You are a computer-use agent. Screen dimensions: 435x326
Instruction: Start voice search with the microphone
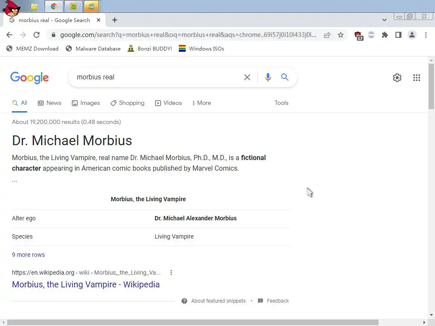(x=268, y=77)
